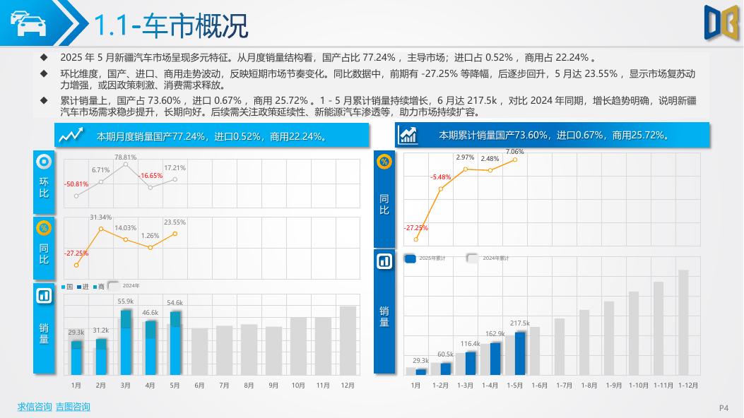Click the 7.06% data label
744x418 pixels.
(515, 152)
